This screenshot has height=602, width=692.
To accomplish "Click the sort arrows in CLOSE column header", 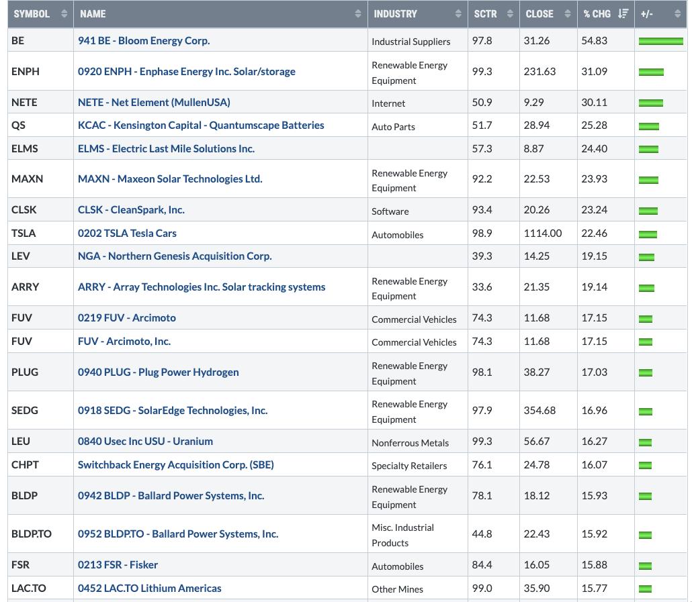I will pyautogui.click(x=568, y=13).
